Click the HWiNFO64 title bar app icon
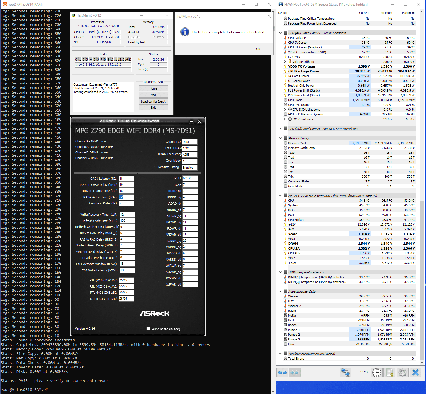426x394 pixels. point(281,4)
